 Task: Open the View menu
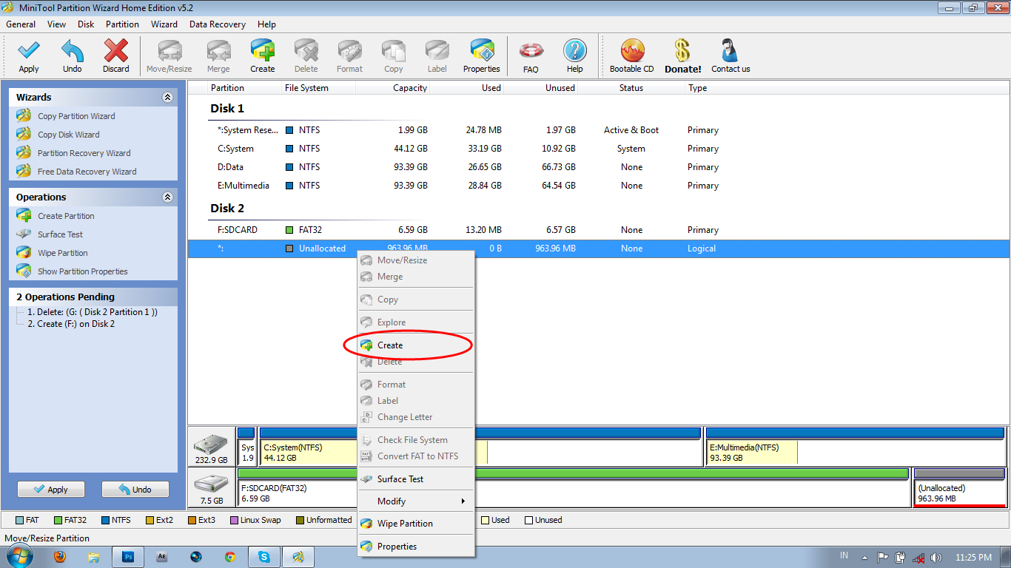(56, 24)
